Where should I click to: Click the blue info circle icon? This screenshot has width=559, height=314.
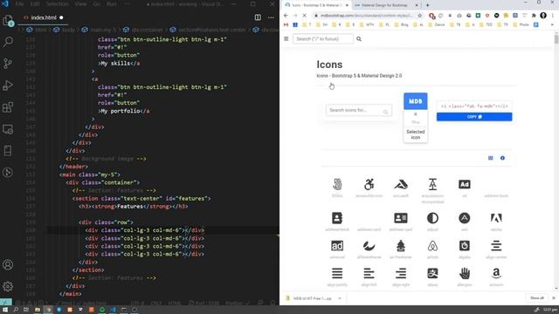[502, 158]
